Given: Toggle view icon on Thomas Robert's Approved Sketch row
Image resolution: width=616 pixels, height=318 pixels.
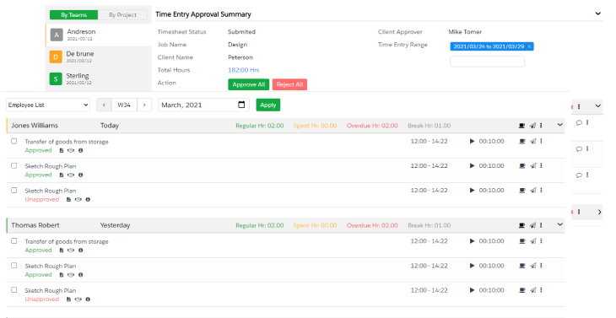Looking at the screenshot, I should 71,275.
